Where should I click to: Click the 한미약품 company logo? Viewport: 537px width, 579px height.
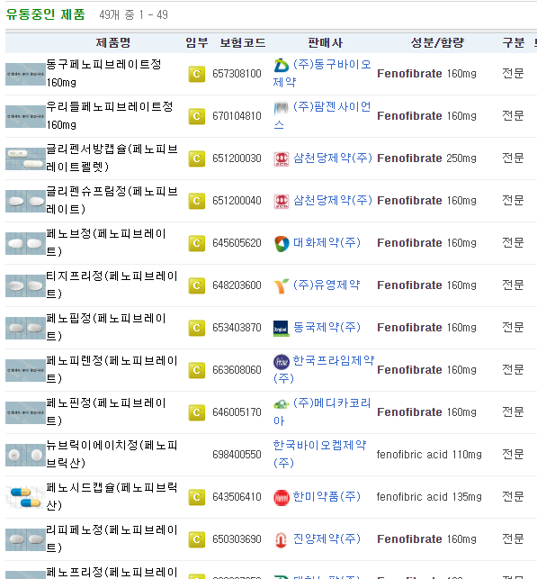[x=282, y=497]
